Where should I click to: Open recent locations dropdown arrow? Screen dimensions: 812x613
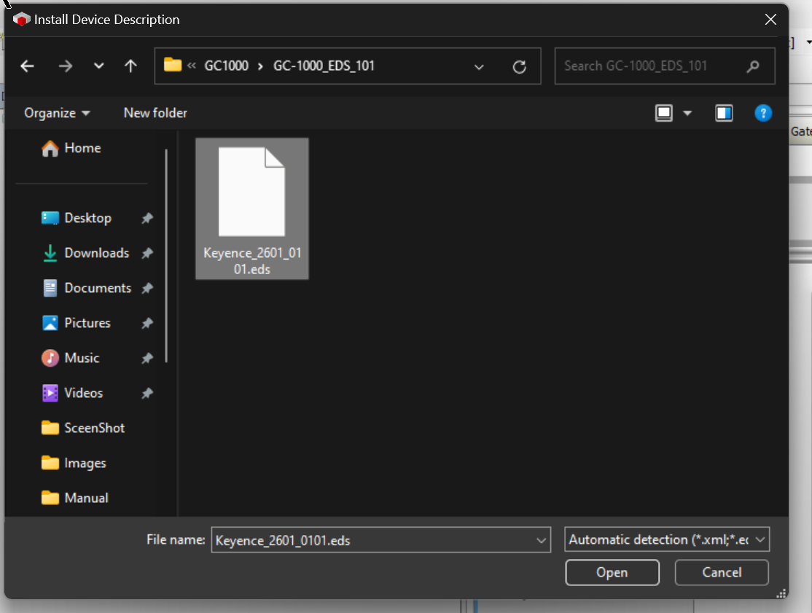click(x=98, y=66)
